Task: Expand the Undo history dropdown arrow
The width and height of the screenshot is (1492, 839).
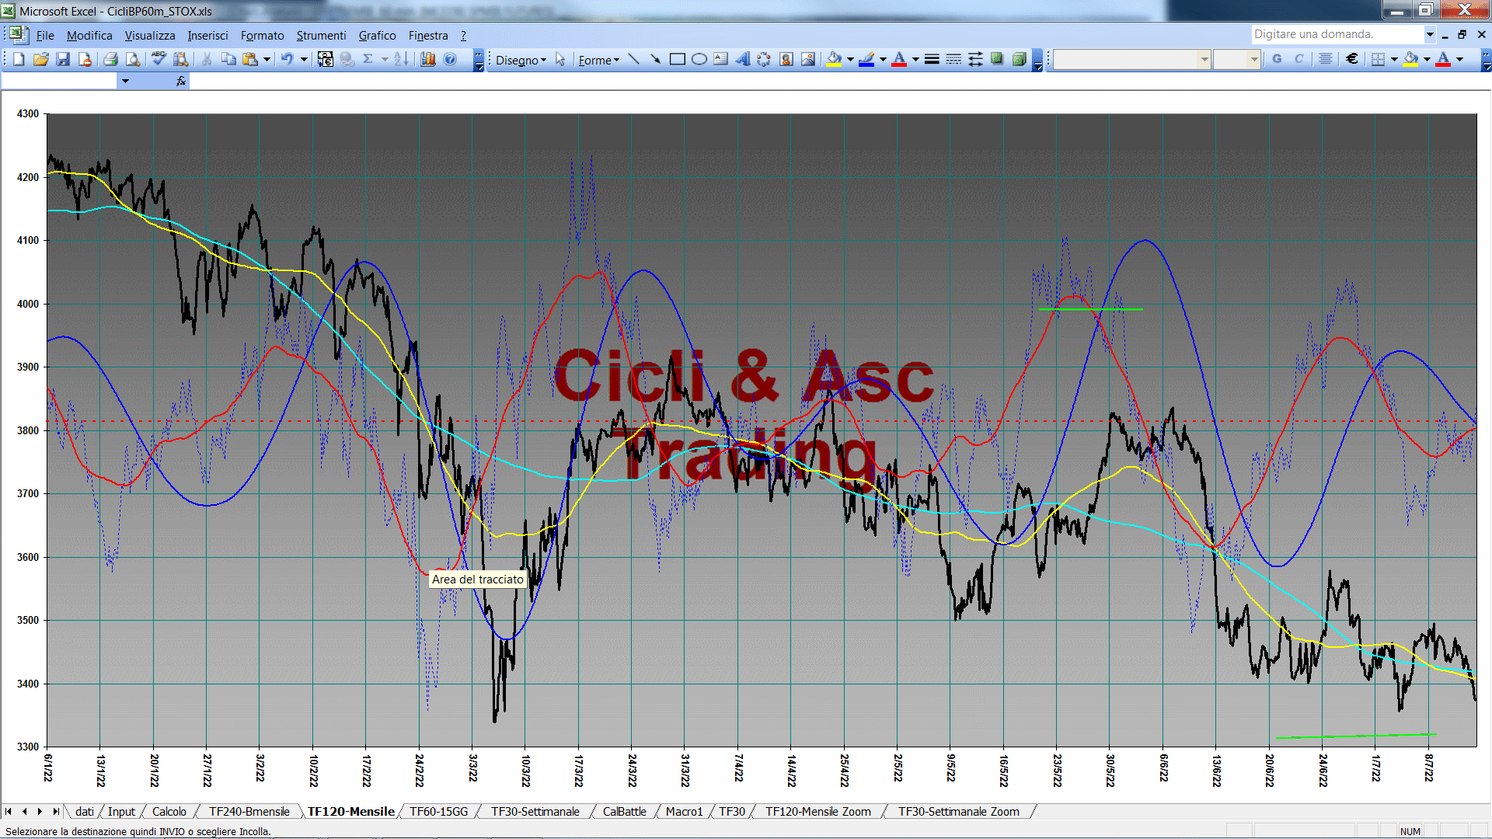Action: pyautogui.click(x=304, y=59)
